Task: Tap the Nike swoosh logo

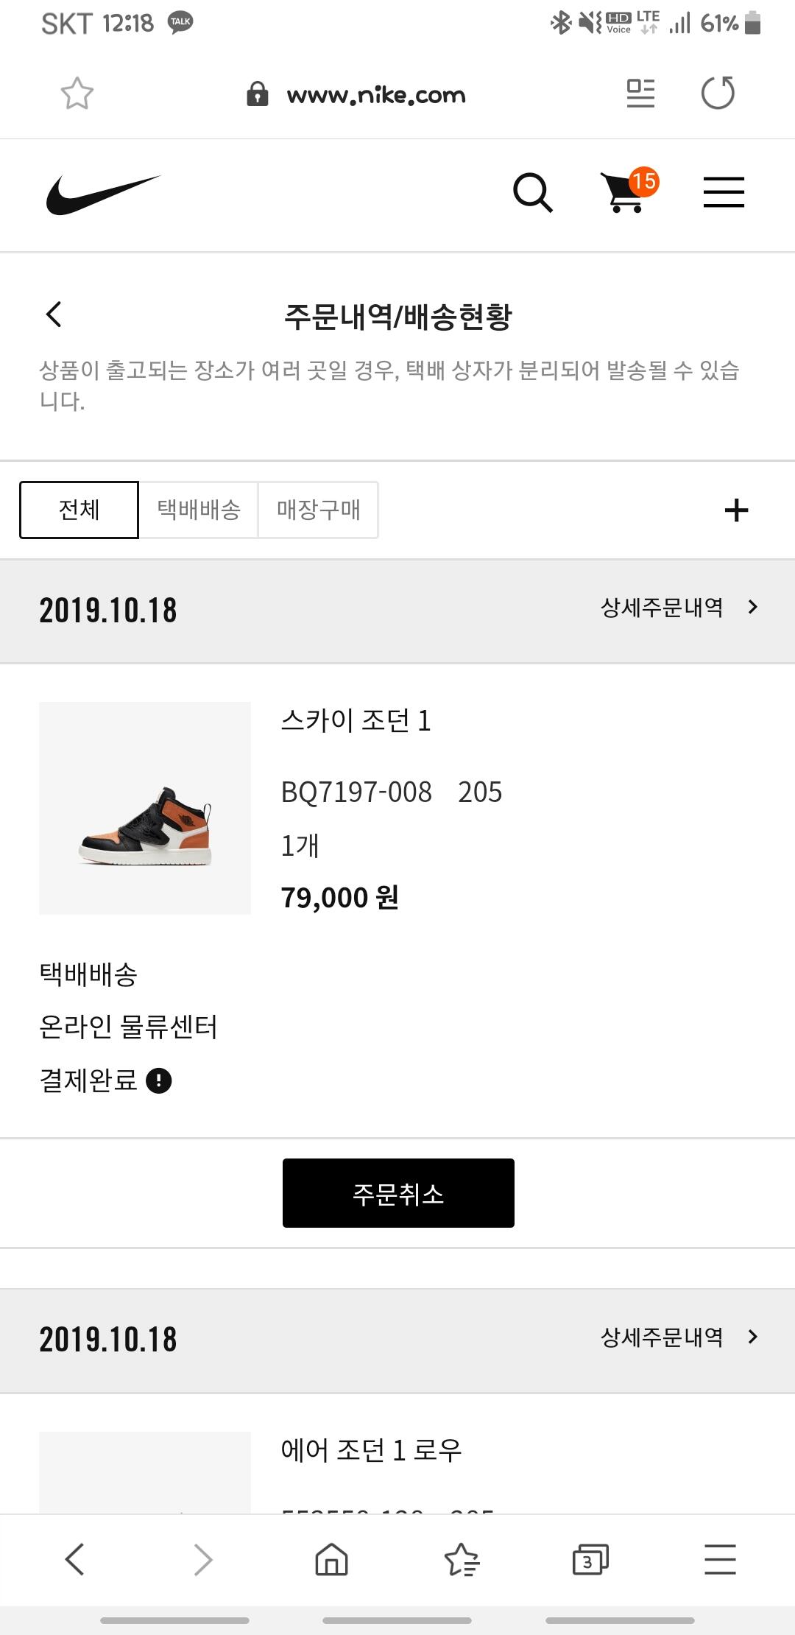Action: 103,194
